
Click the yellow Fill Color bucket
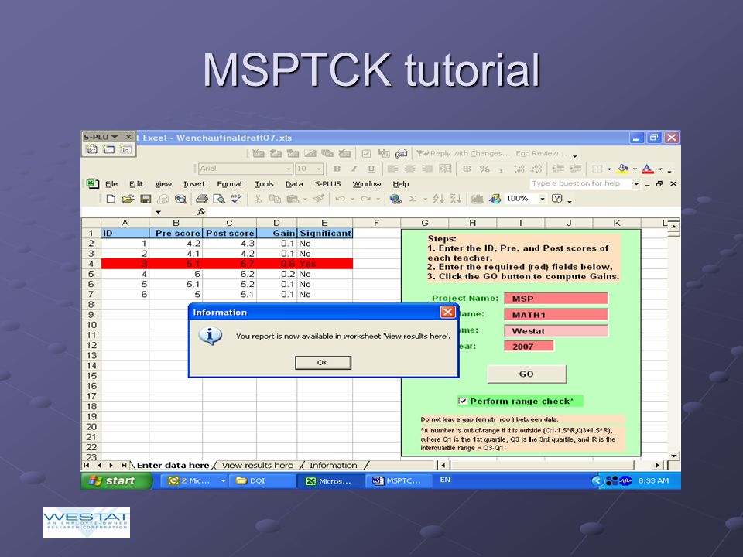[622, 169]
